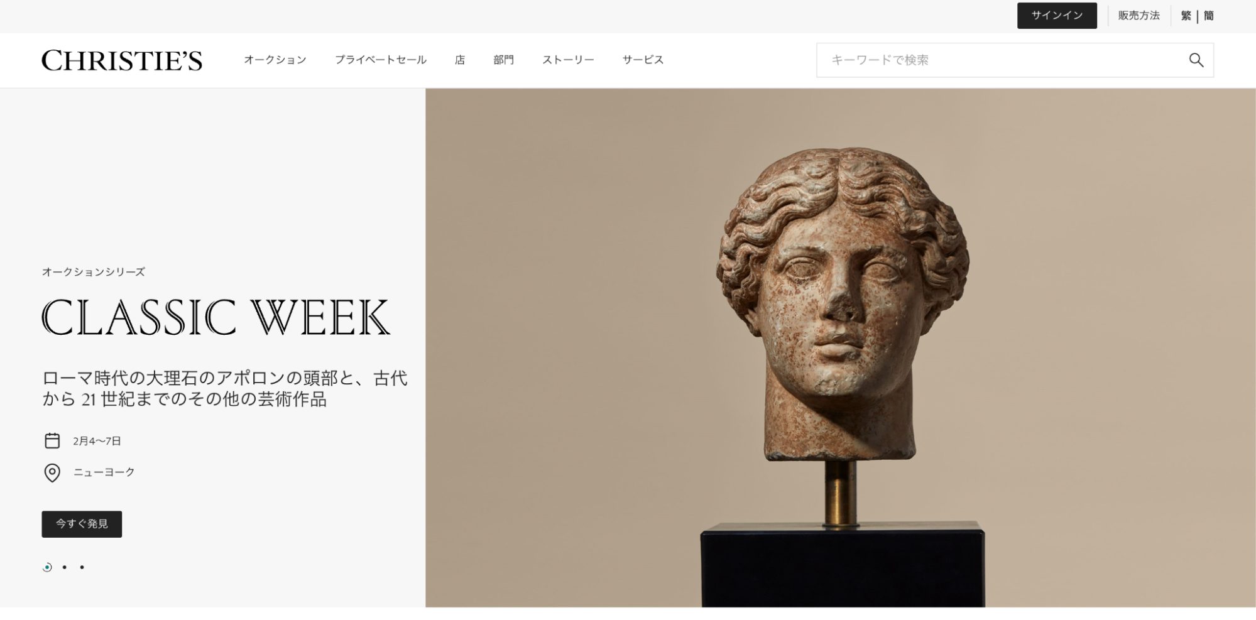Select the first carousel slide dot
Viewport: 1256px width, 620px height.
pyautogui.click(x=47, y=567)
